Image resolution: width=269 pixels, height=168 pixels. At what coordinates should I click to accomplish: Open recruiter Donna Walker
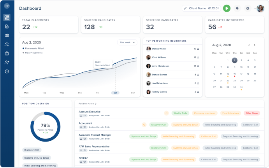click(172, 49)
